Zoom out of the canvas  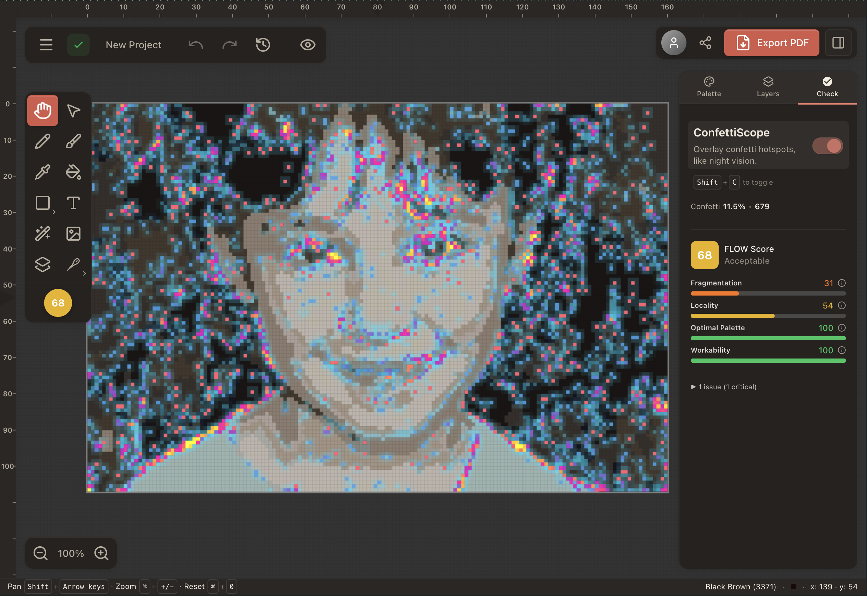(40, 553)
